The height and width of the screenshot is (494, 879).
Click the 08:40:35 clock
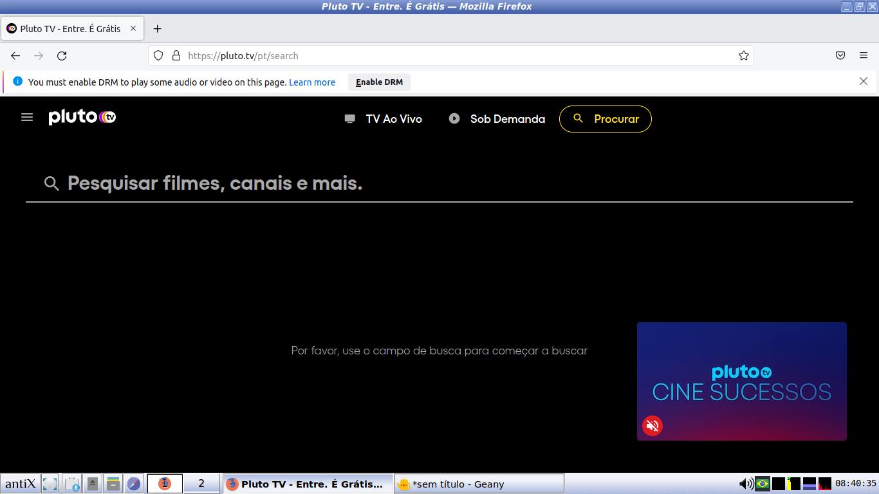856,484
